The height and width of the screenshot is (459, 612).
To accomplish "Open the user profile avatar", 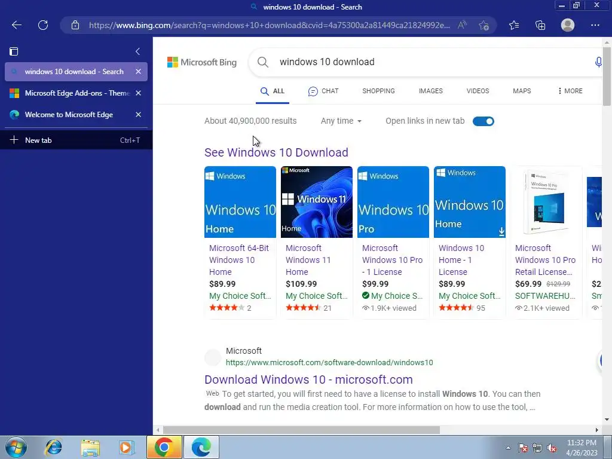I will [568, 25].
